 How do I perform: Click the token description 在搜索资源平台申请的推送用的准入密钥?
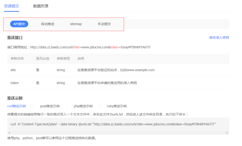107,83
